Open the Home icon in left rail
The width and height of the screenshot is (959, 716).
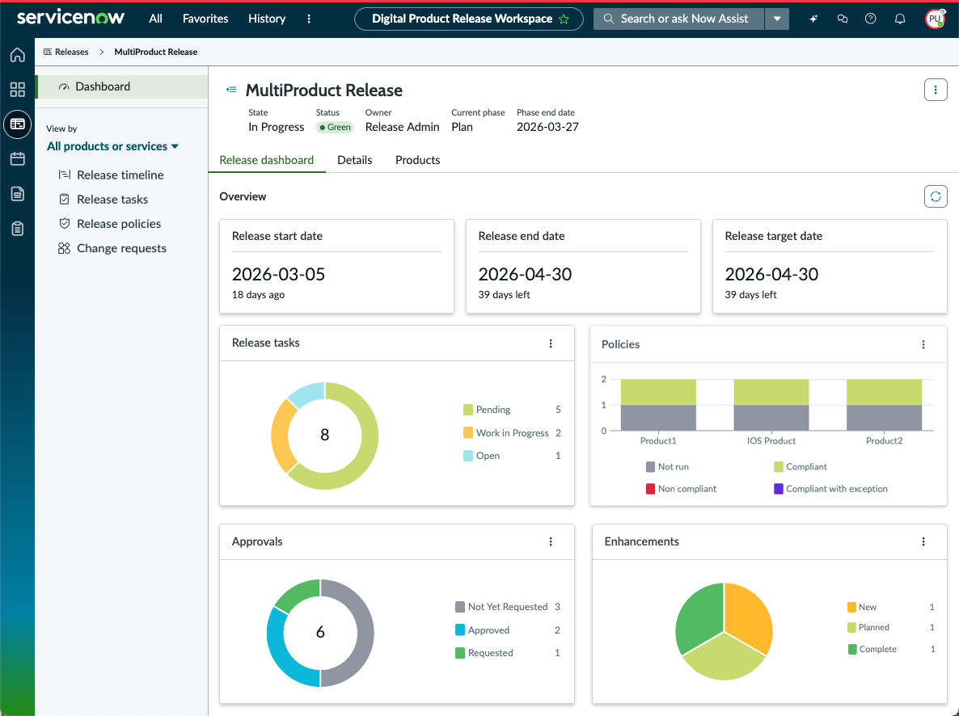[17, 55]
